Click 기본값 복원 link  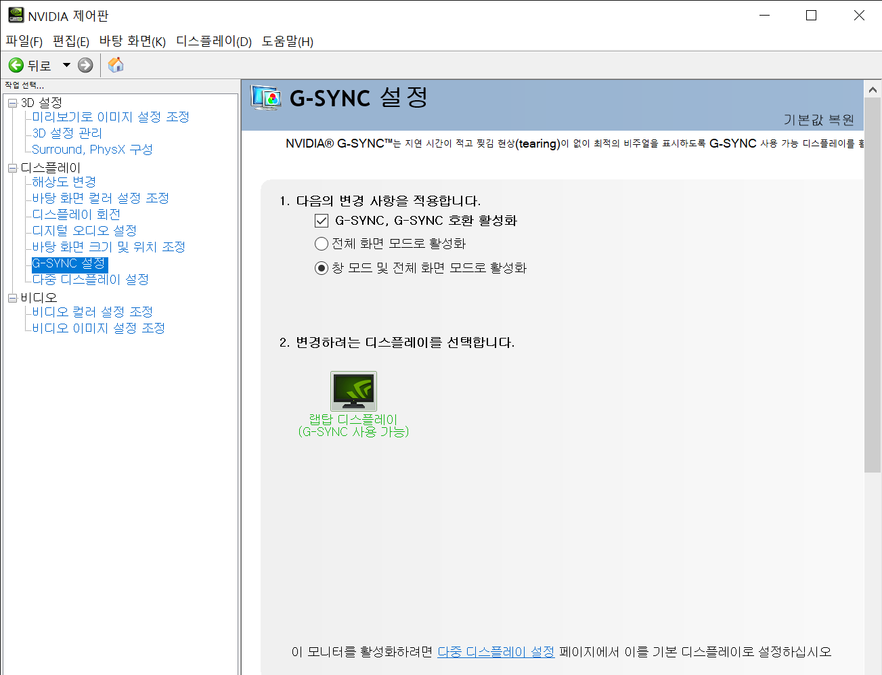[819, 120]
